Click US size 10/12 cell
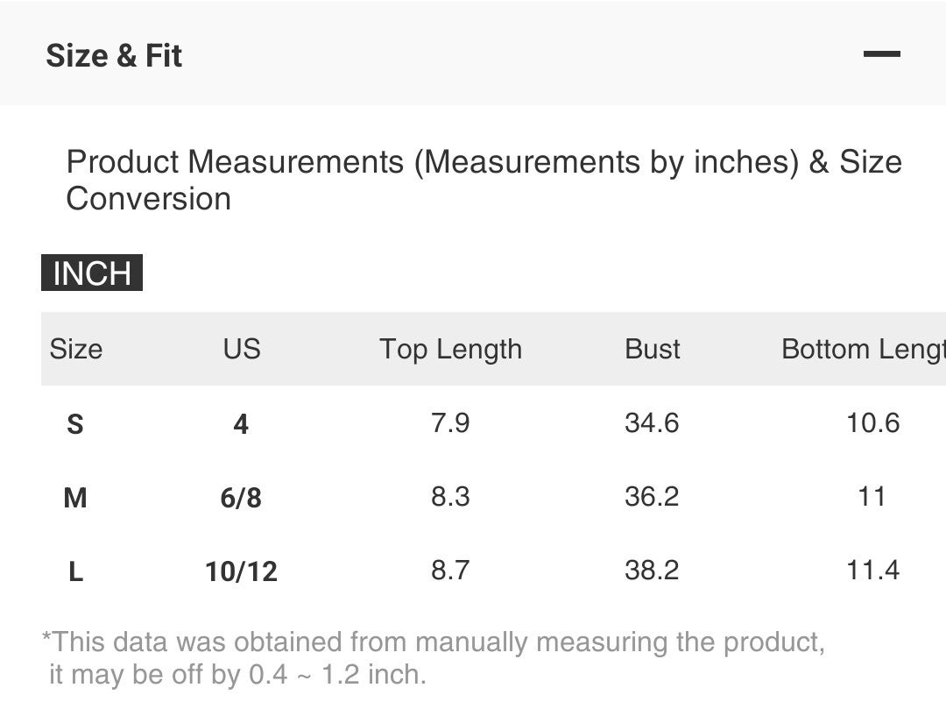 tap(241, 571)
